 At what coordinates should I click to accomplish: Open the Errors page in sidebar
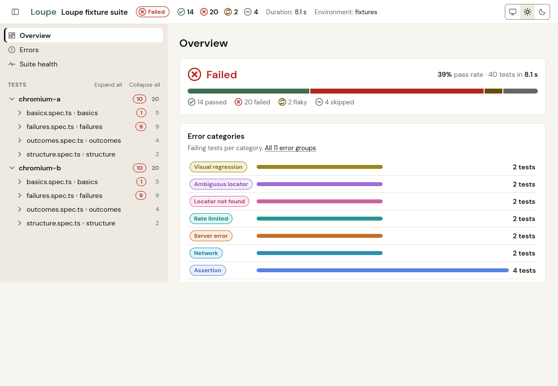pyautogui.click(x=84, y=50)
